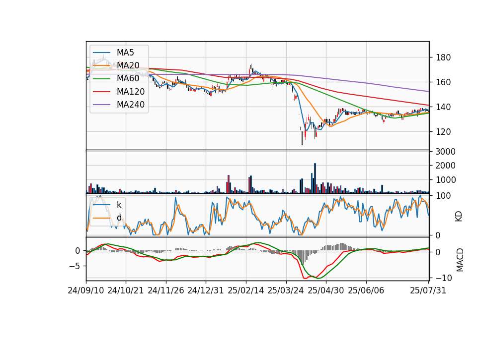This screenshot has height=342, width=477.
Task: Click the tallest volume bar near 2000
Action: [315, 178]
